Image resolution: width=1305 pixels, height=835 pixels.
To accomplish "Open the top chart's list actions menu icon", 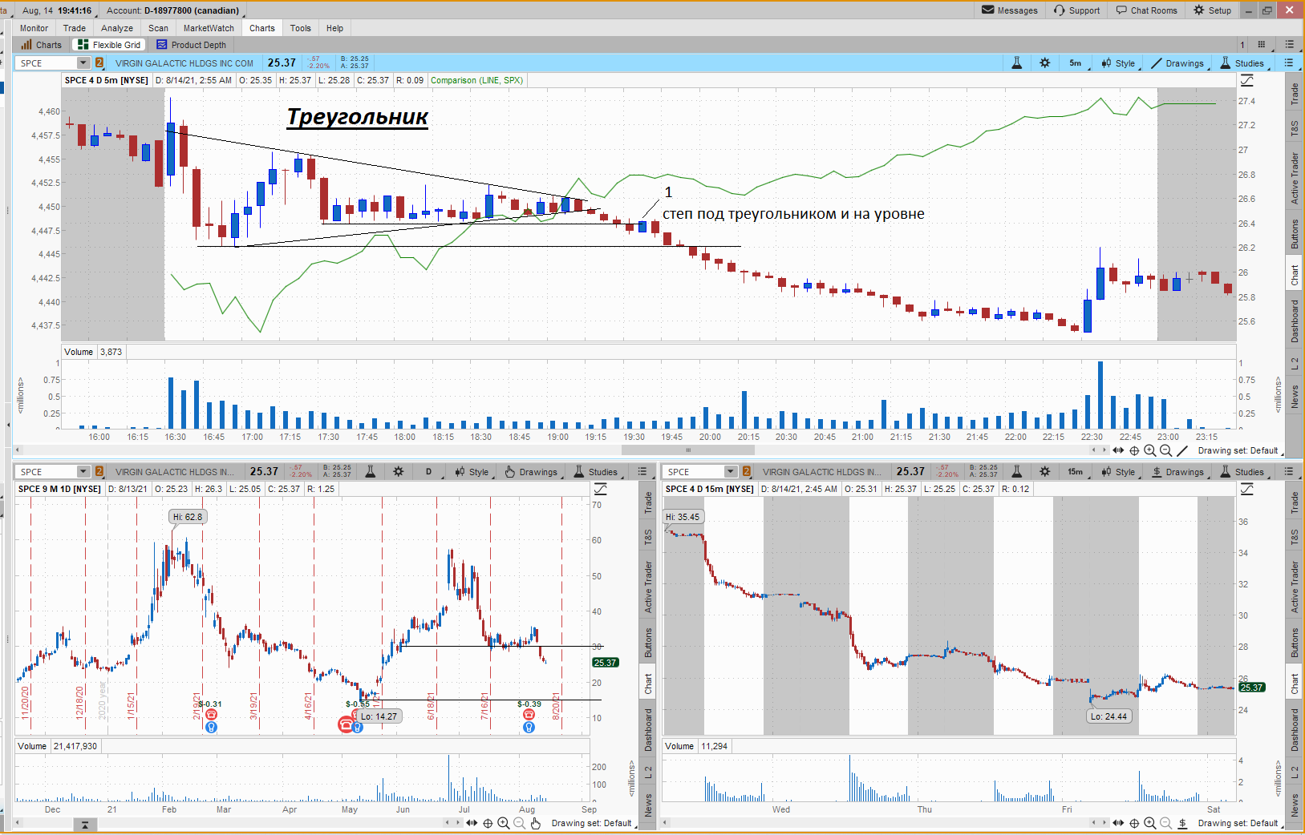I will [1289, 63].
